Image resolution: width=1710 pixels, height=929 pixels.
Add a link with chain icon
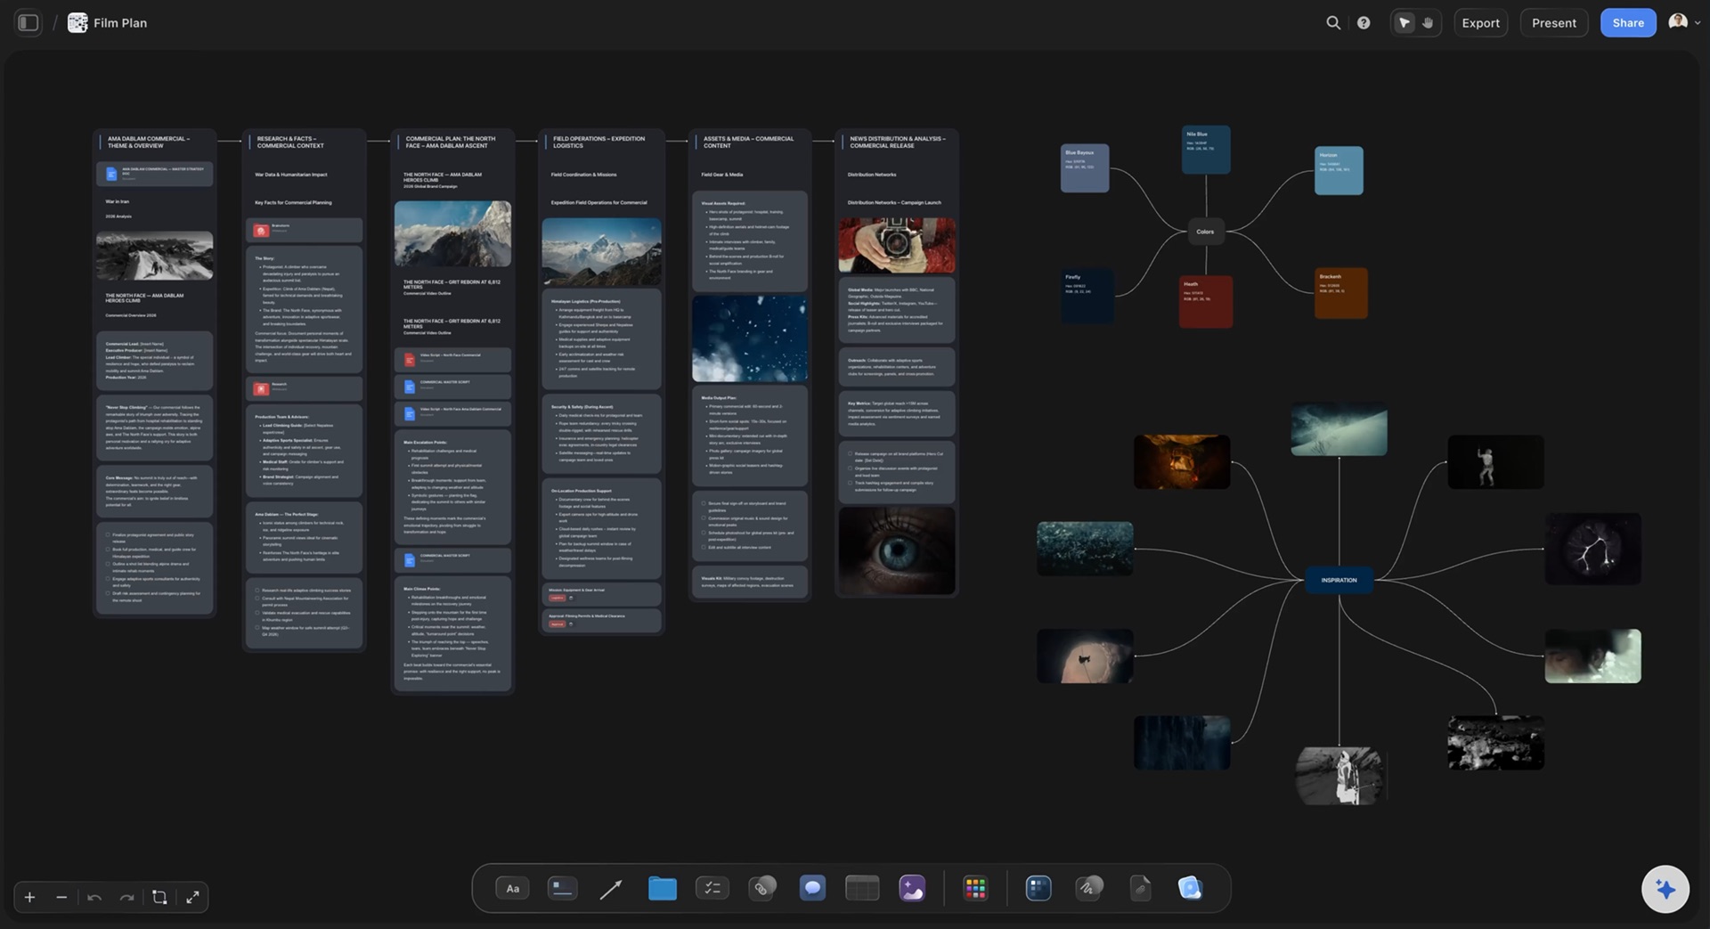tap(762, 888)
